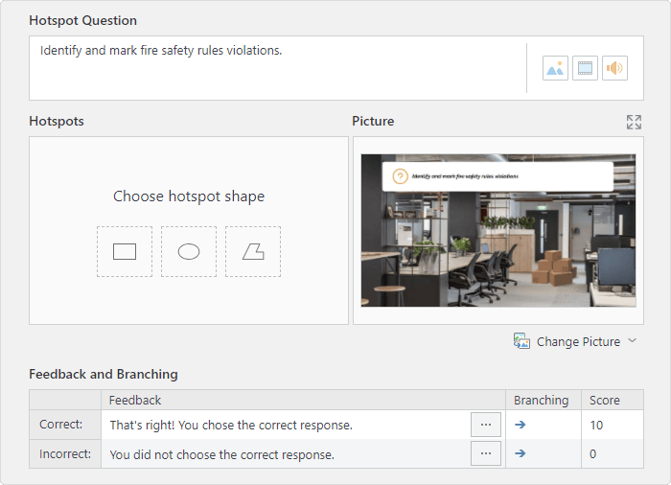Image resolution: width=671 pixels, height=485 pixels.
Task: Set branching arrow for Incorrect row
Action: (x=520, y=453)
